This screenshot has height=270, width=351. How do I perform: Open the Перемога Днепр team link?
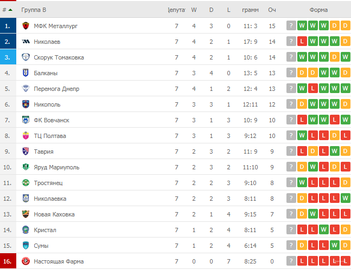pos(56,89)
